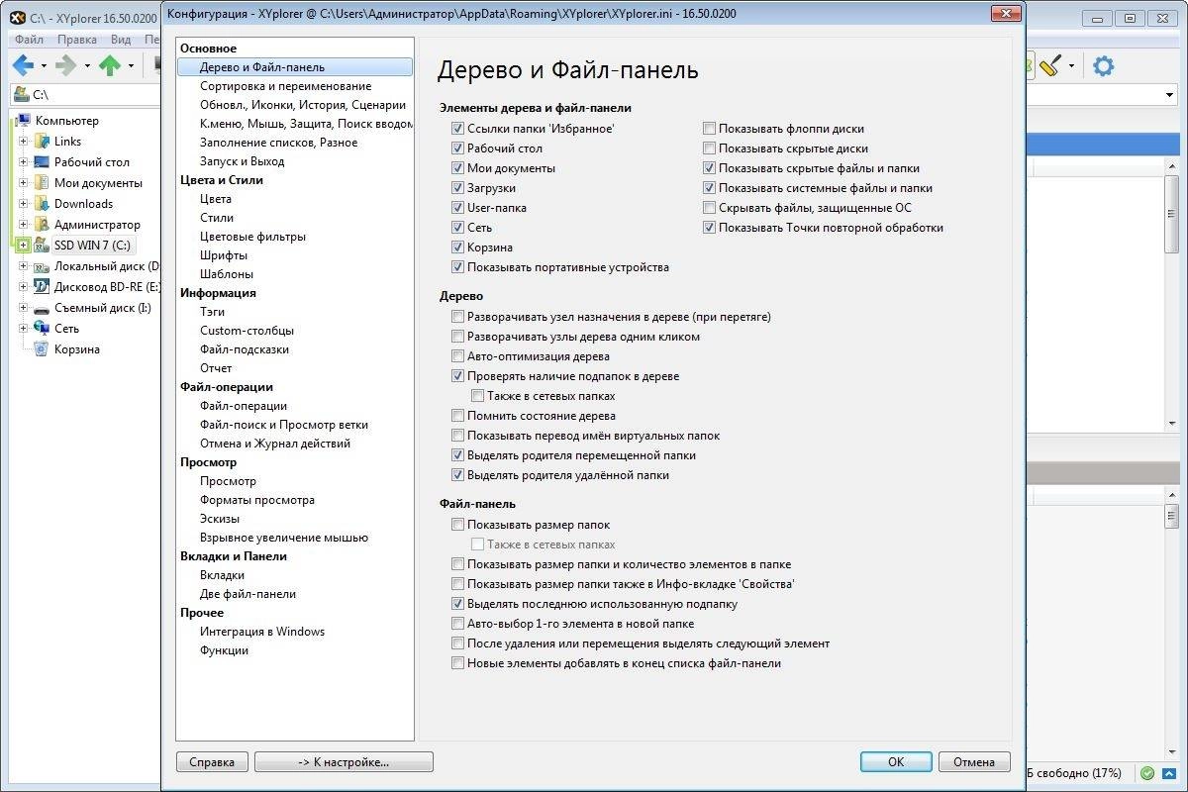Click the Корзина recycle bin icon
This screenshot has width=1188, height=792.
pos(42,349)
